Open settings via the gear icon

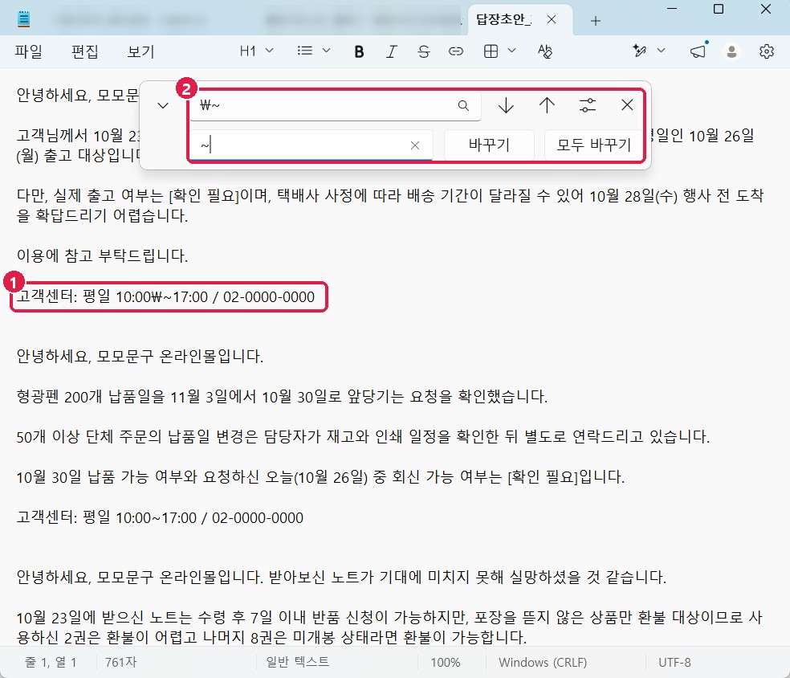click(x=767, y=51)
